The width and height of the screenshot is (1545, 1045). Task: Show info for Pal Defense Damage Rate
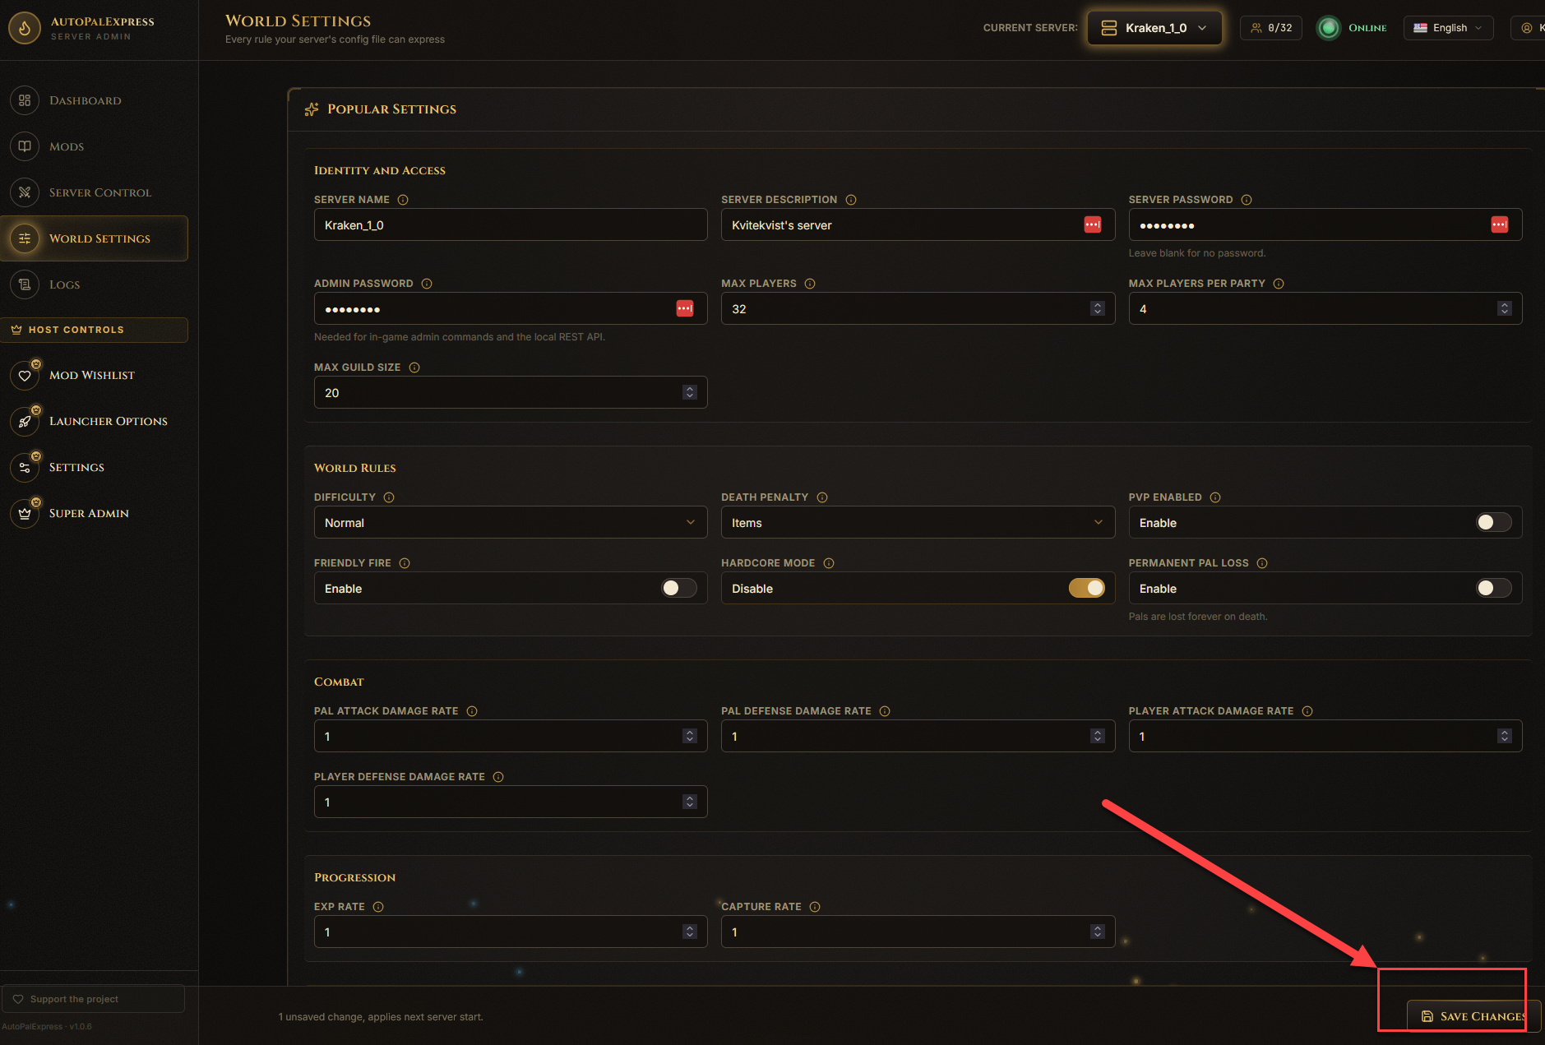click(885, 711)
